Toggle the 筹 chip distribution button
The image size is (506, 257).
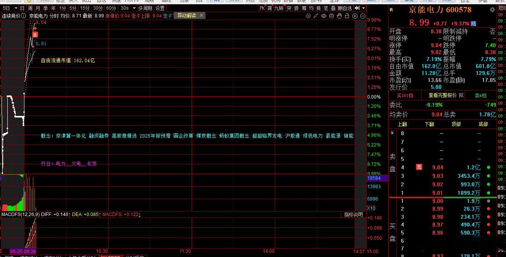pyautogui.click(x=304, y=8)
